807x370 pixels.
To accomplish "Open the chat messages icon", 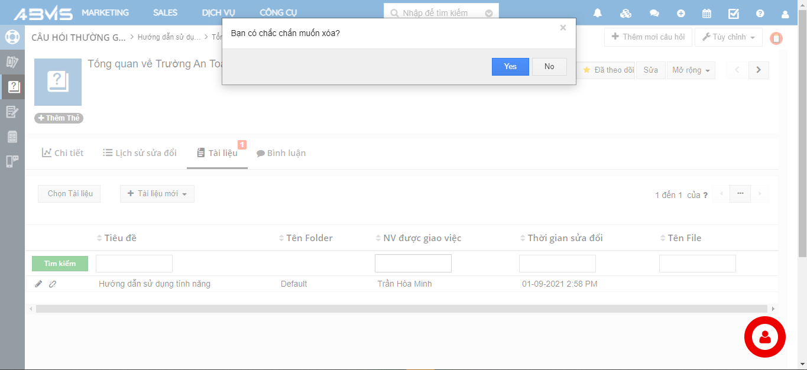I will coord(654,13).
